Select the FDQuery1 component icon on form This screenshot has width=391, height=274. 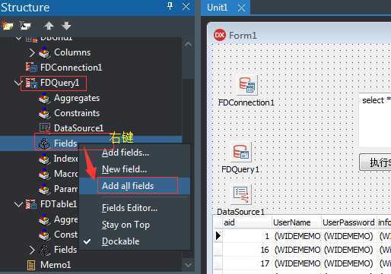[x=241, y=152]
